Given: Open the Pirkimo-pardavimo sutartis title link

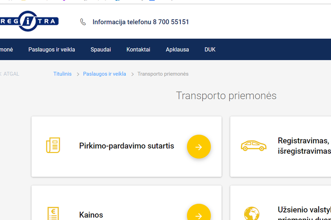Looking at the screenshot, I should [127, 146].
